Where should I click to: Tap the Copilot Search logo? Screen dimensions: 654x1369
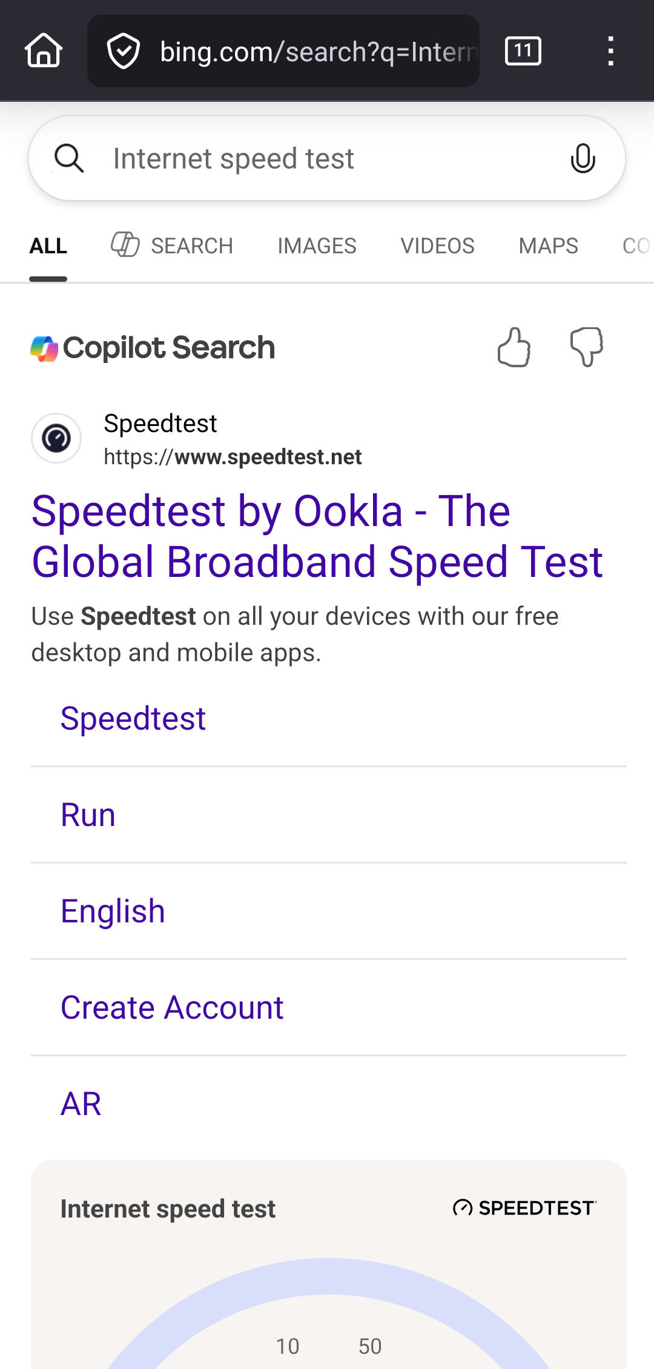click(x=153, y=348)
